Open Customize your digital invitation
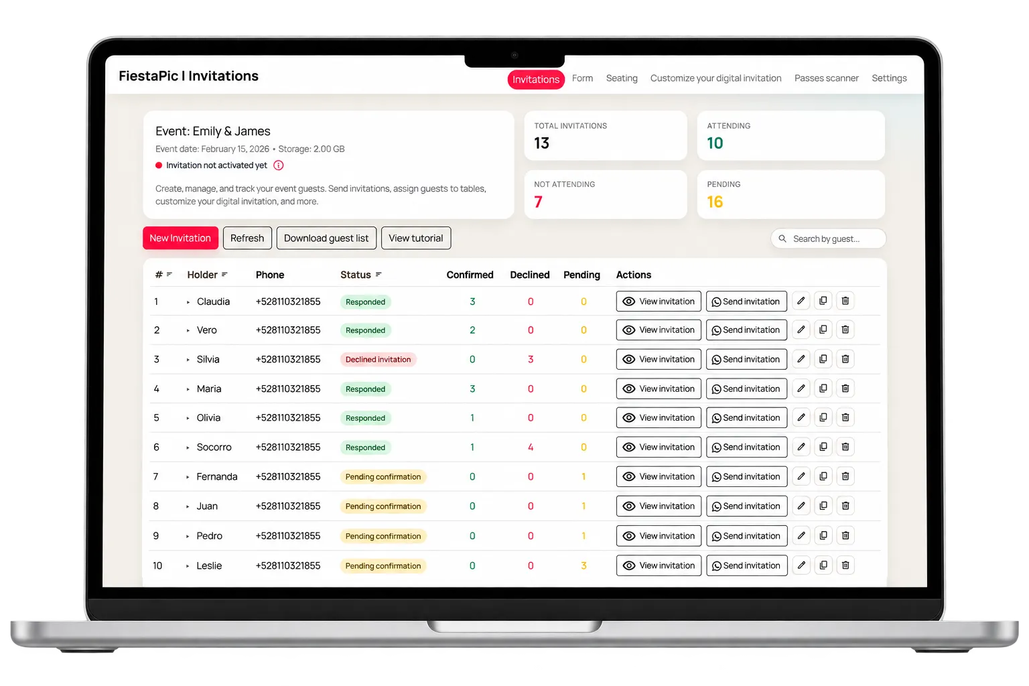Image resolution: width=1029 pixels, height=686 pixels. 715,78
